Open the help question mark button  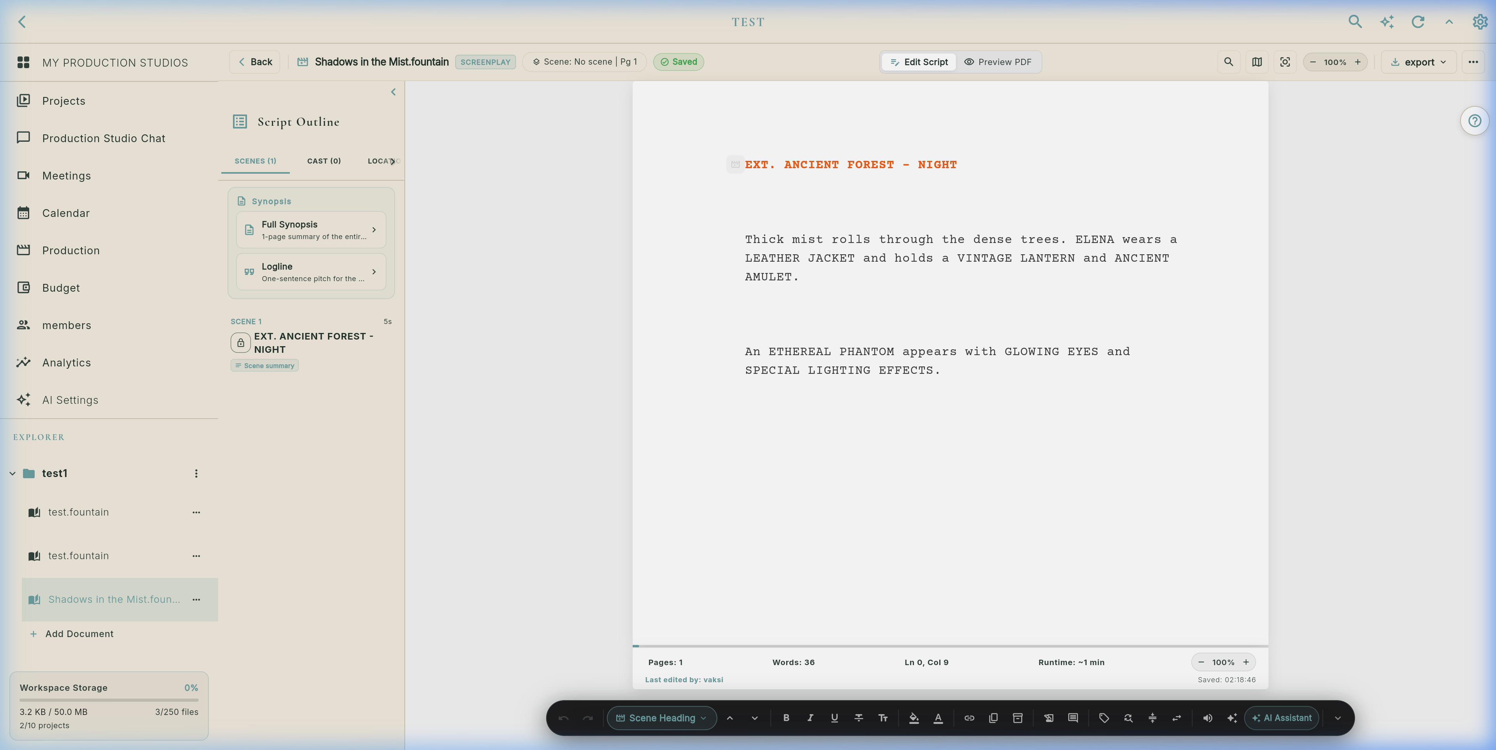click(1475, 121)
